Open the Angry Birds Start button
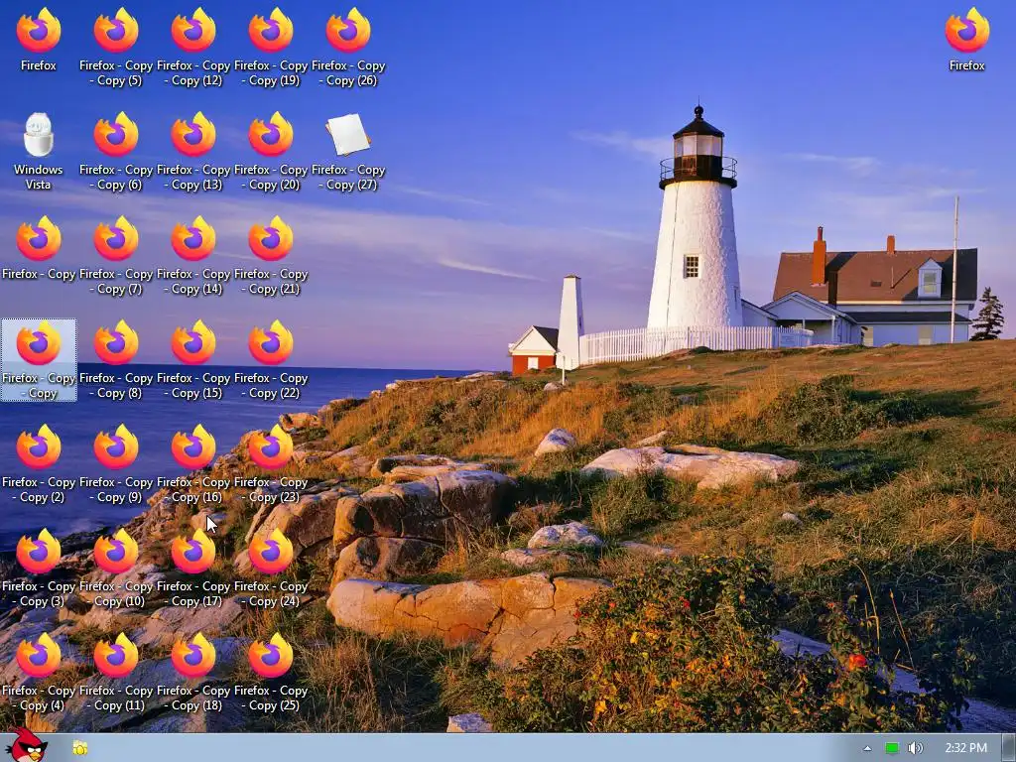Image resolution: width=1016 pixels, height=762 pixels. click(x=27, y=745)
